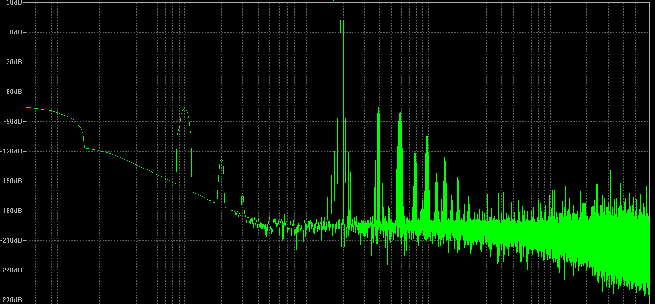This screenshot has height=304, width=655.
Task: Click the 30dB vertical axis label
Action: pos(15,2)
